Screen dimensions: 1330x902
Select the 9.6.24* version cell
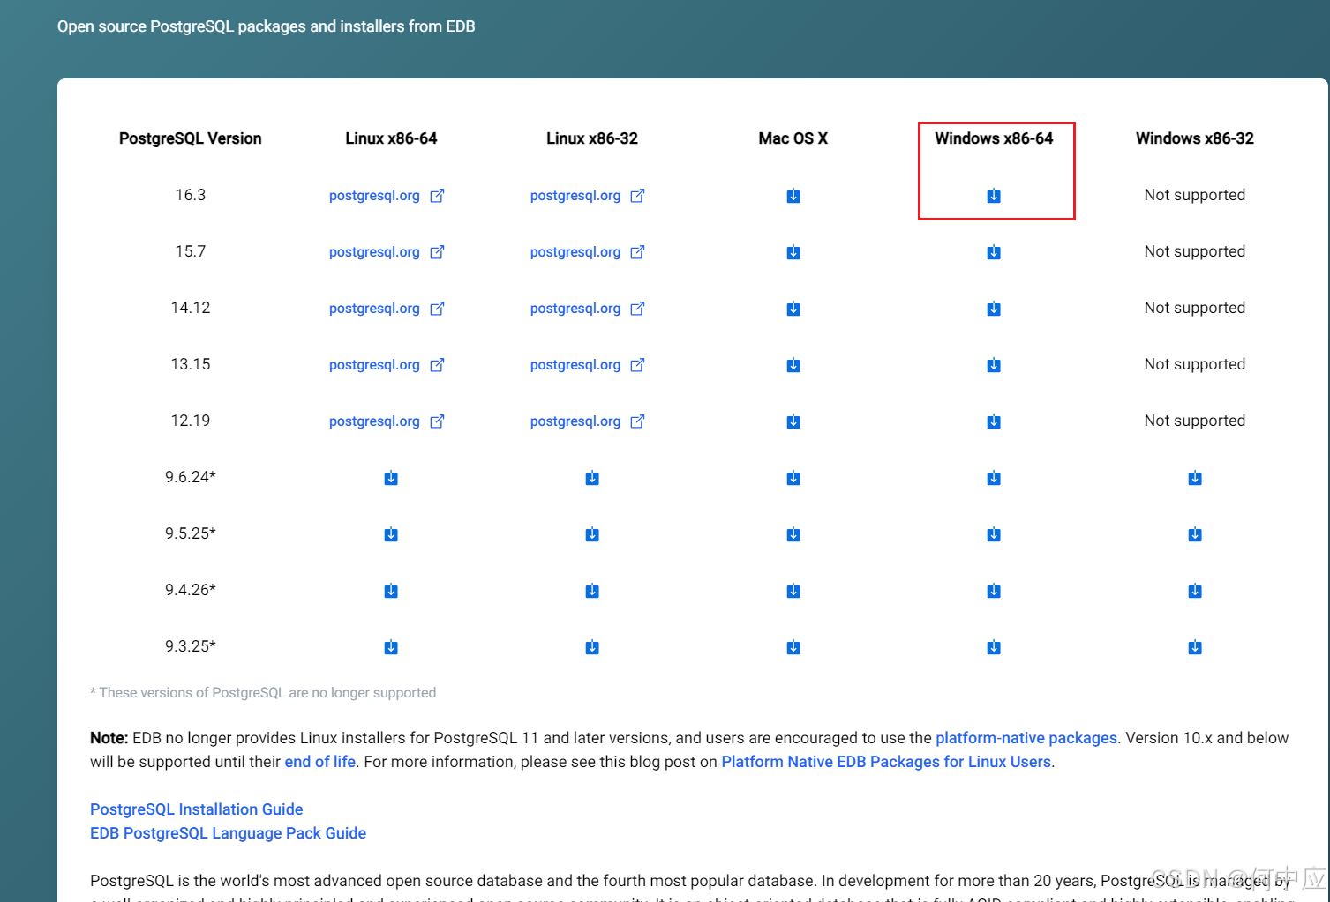(191, 477)
